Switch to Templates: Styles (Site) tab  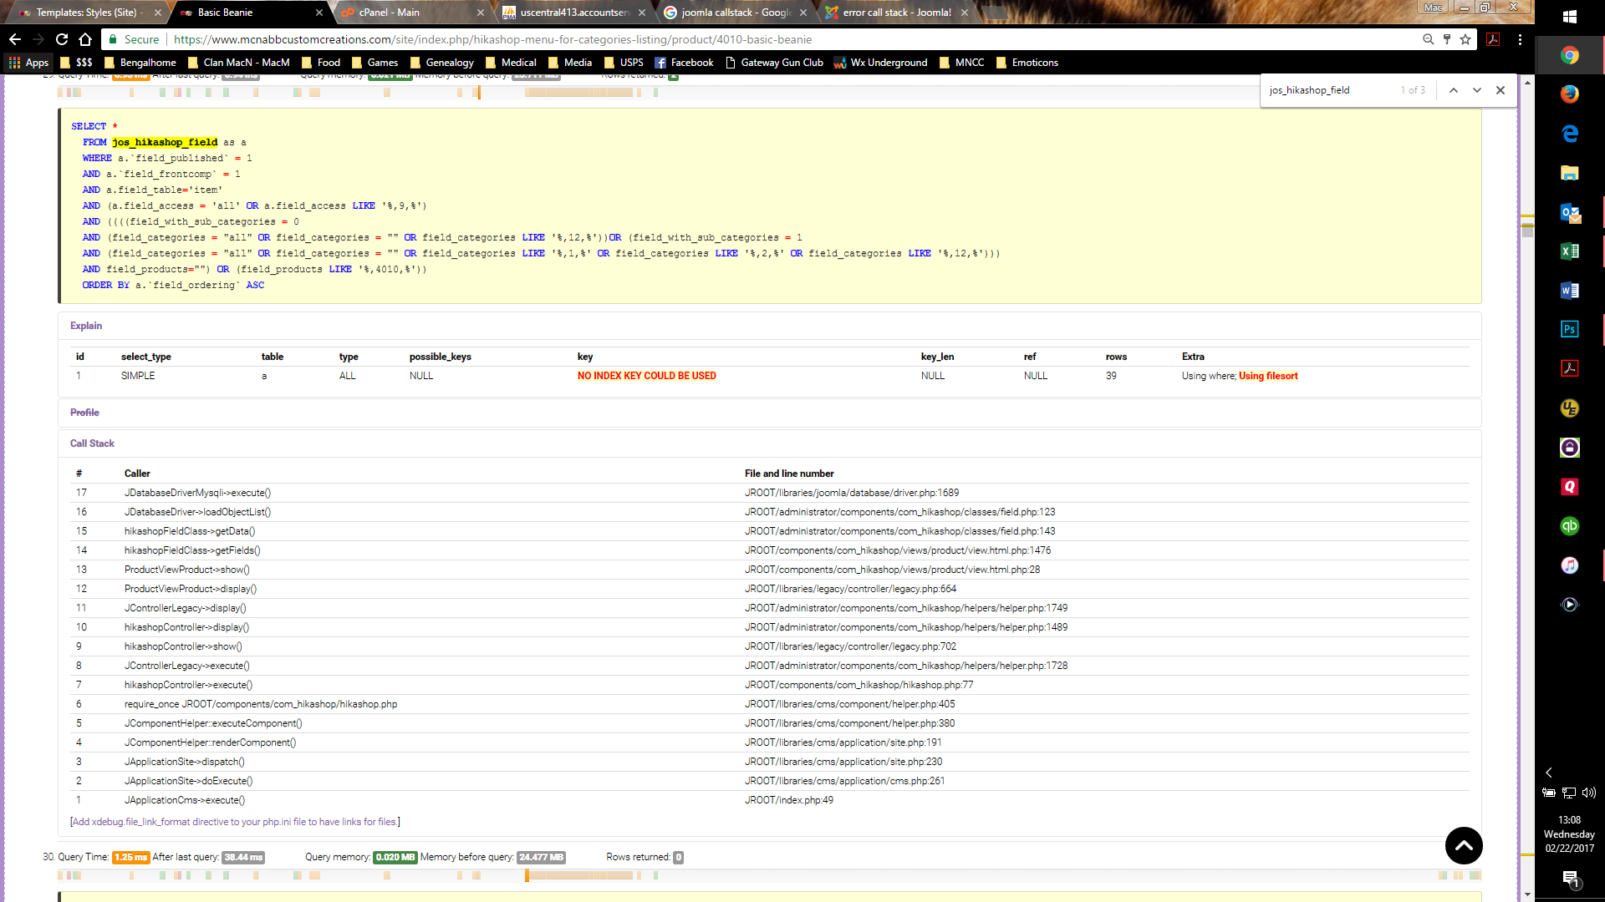pyautogui.click(x=85, y=13)
